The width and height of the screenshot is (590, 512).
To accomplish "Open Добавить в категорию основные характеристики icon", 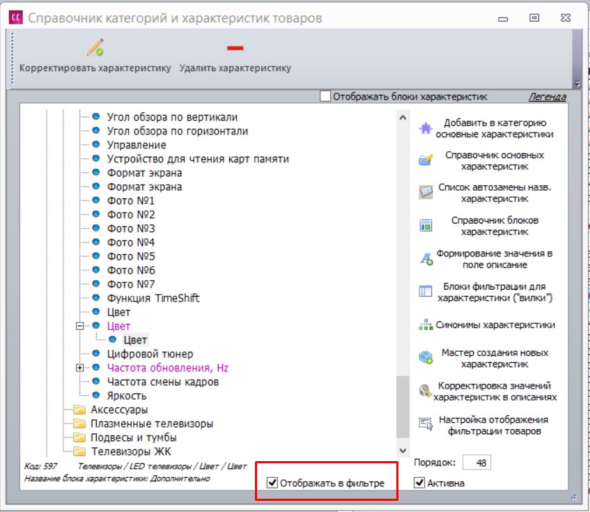I will (x=426, y=128).
